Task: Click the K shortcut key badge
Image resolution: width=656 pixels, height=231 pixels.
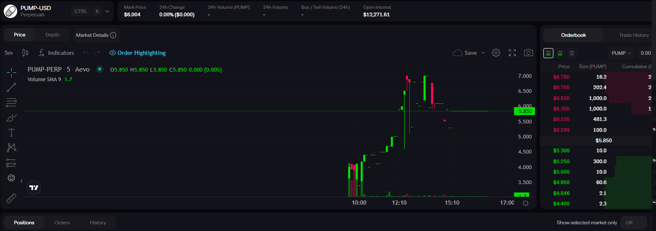Action: click(97, 11)
